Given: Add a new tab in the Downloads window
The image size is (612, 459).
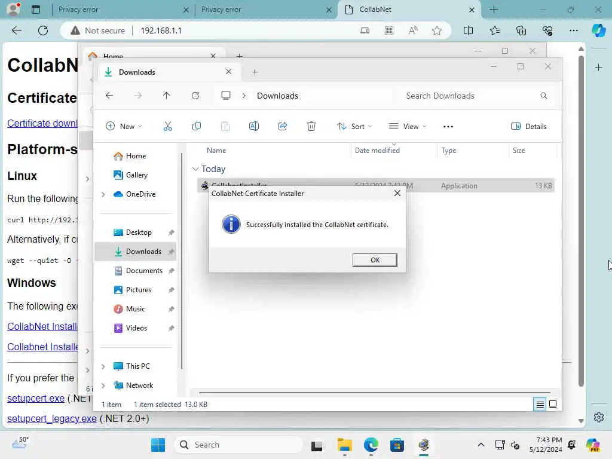Looking at the screenshot, I should point(255,72).
